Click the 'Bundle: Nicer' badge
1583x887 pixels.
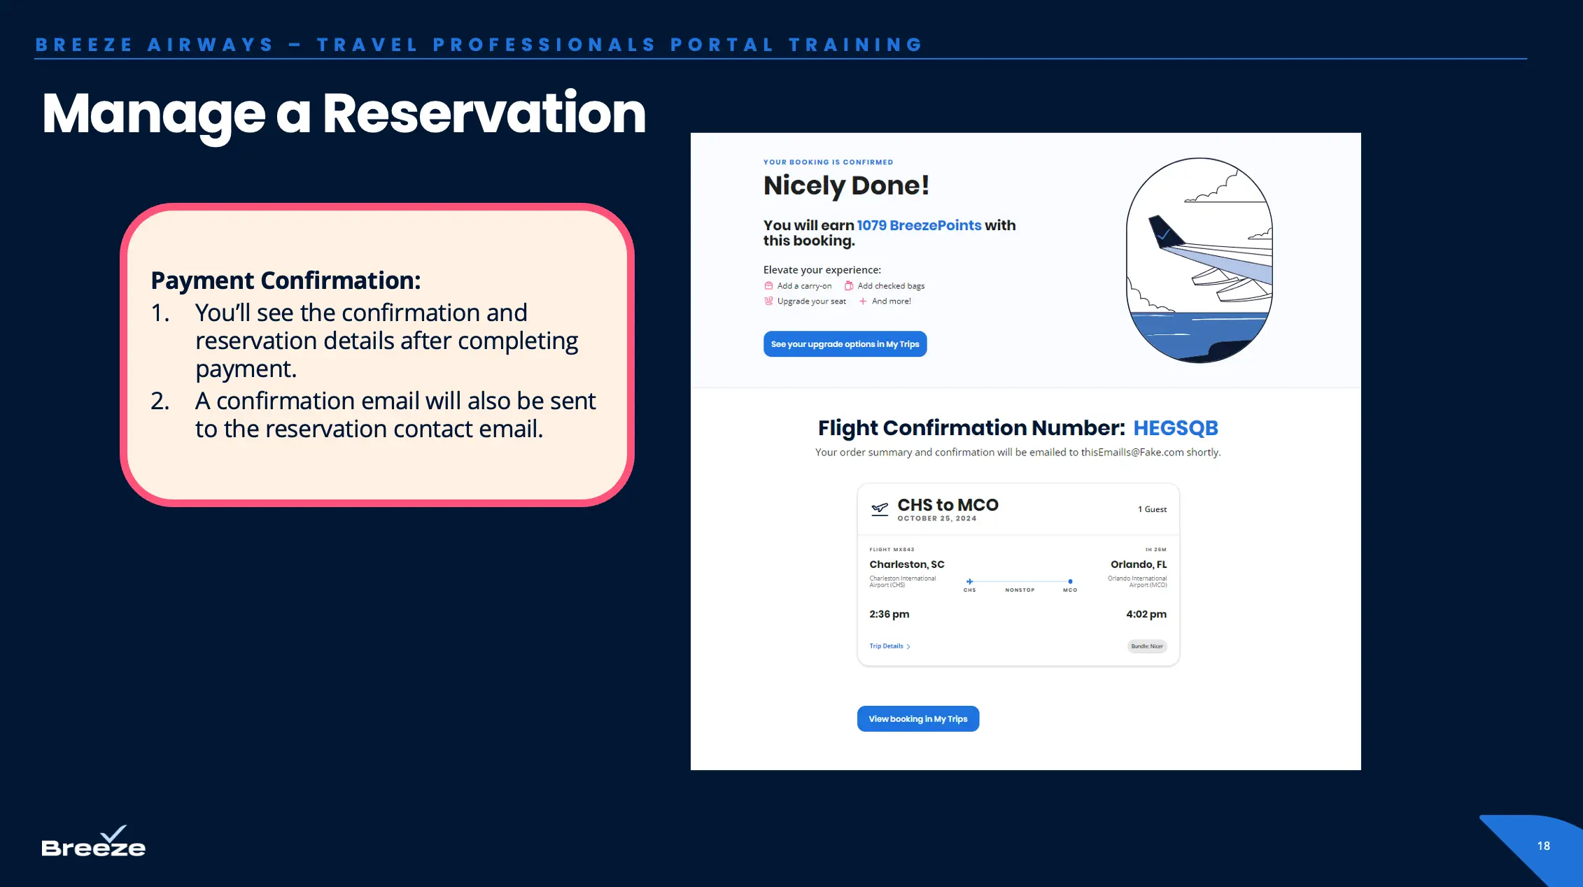[x=1147, y=646]
